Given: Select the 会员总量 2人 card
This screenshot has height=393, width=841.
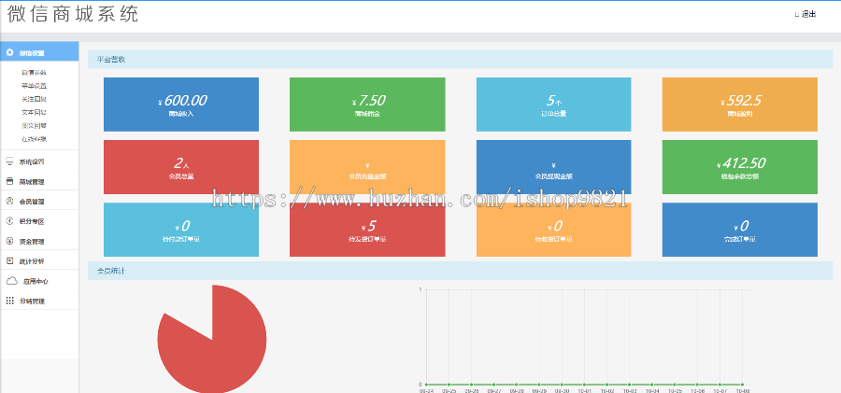Looking at the screenshot, I should [x=181, y=167].
